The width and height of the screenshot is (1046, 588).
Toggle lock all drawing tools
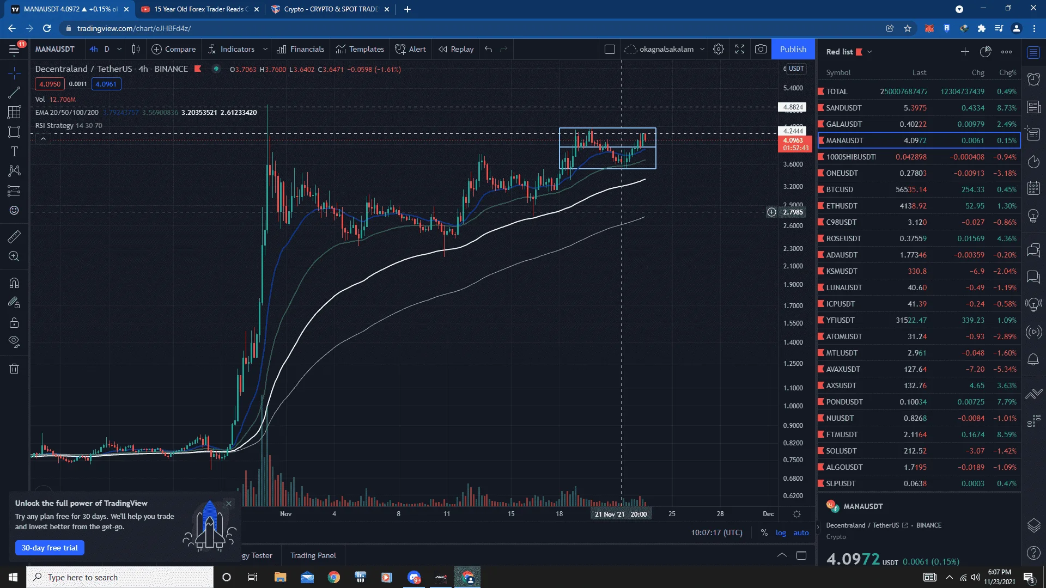pos(14,322)
